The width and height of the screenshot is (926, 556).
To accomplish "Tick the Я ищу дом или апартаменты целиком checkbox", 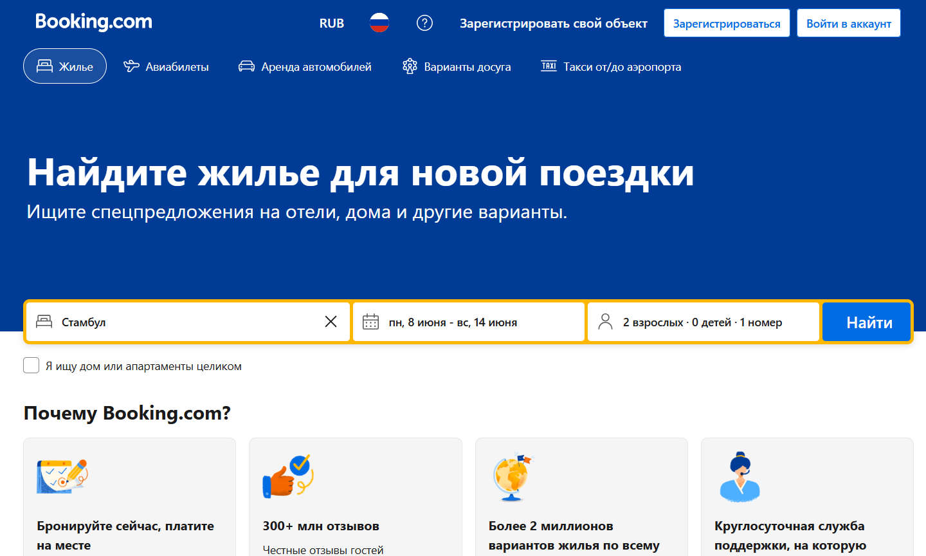I will pyautogui.click(x=32, y=366).
